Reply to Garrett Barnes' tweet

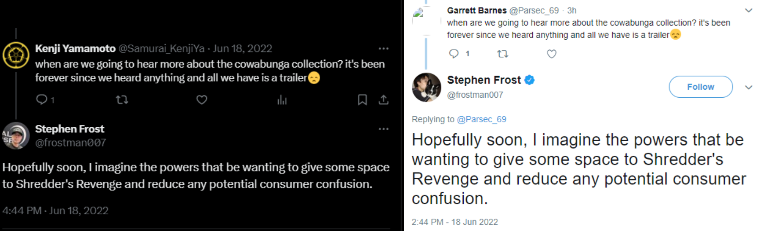454,54
